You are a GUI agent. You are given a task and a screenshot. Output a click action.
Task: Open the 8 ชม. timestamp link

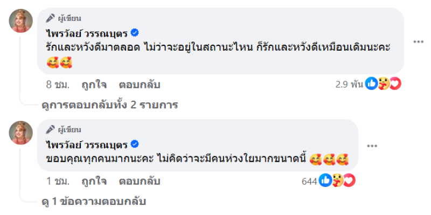pos(58,85)
